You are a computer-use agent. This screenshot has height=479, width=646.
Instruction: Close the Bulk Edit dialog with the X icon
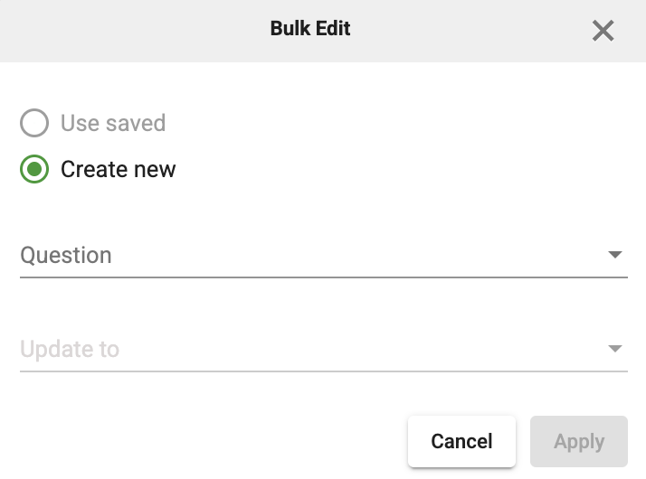(603, 31)
